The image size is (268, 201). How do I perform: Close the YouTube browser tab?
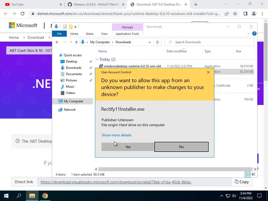61,4
